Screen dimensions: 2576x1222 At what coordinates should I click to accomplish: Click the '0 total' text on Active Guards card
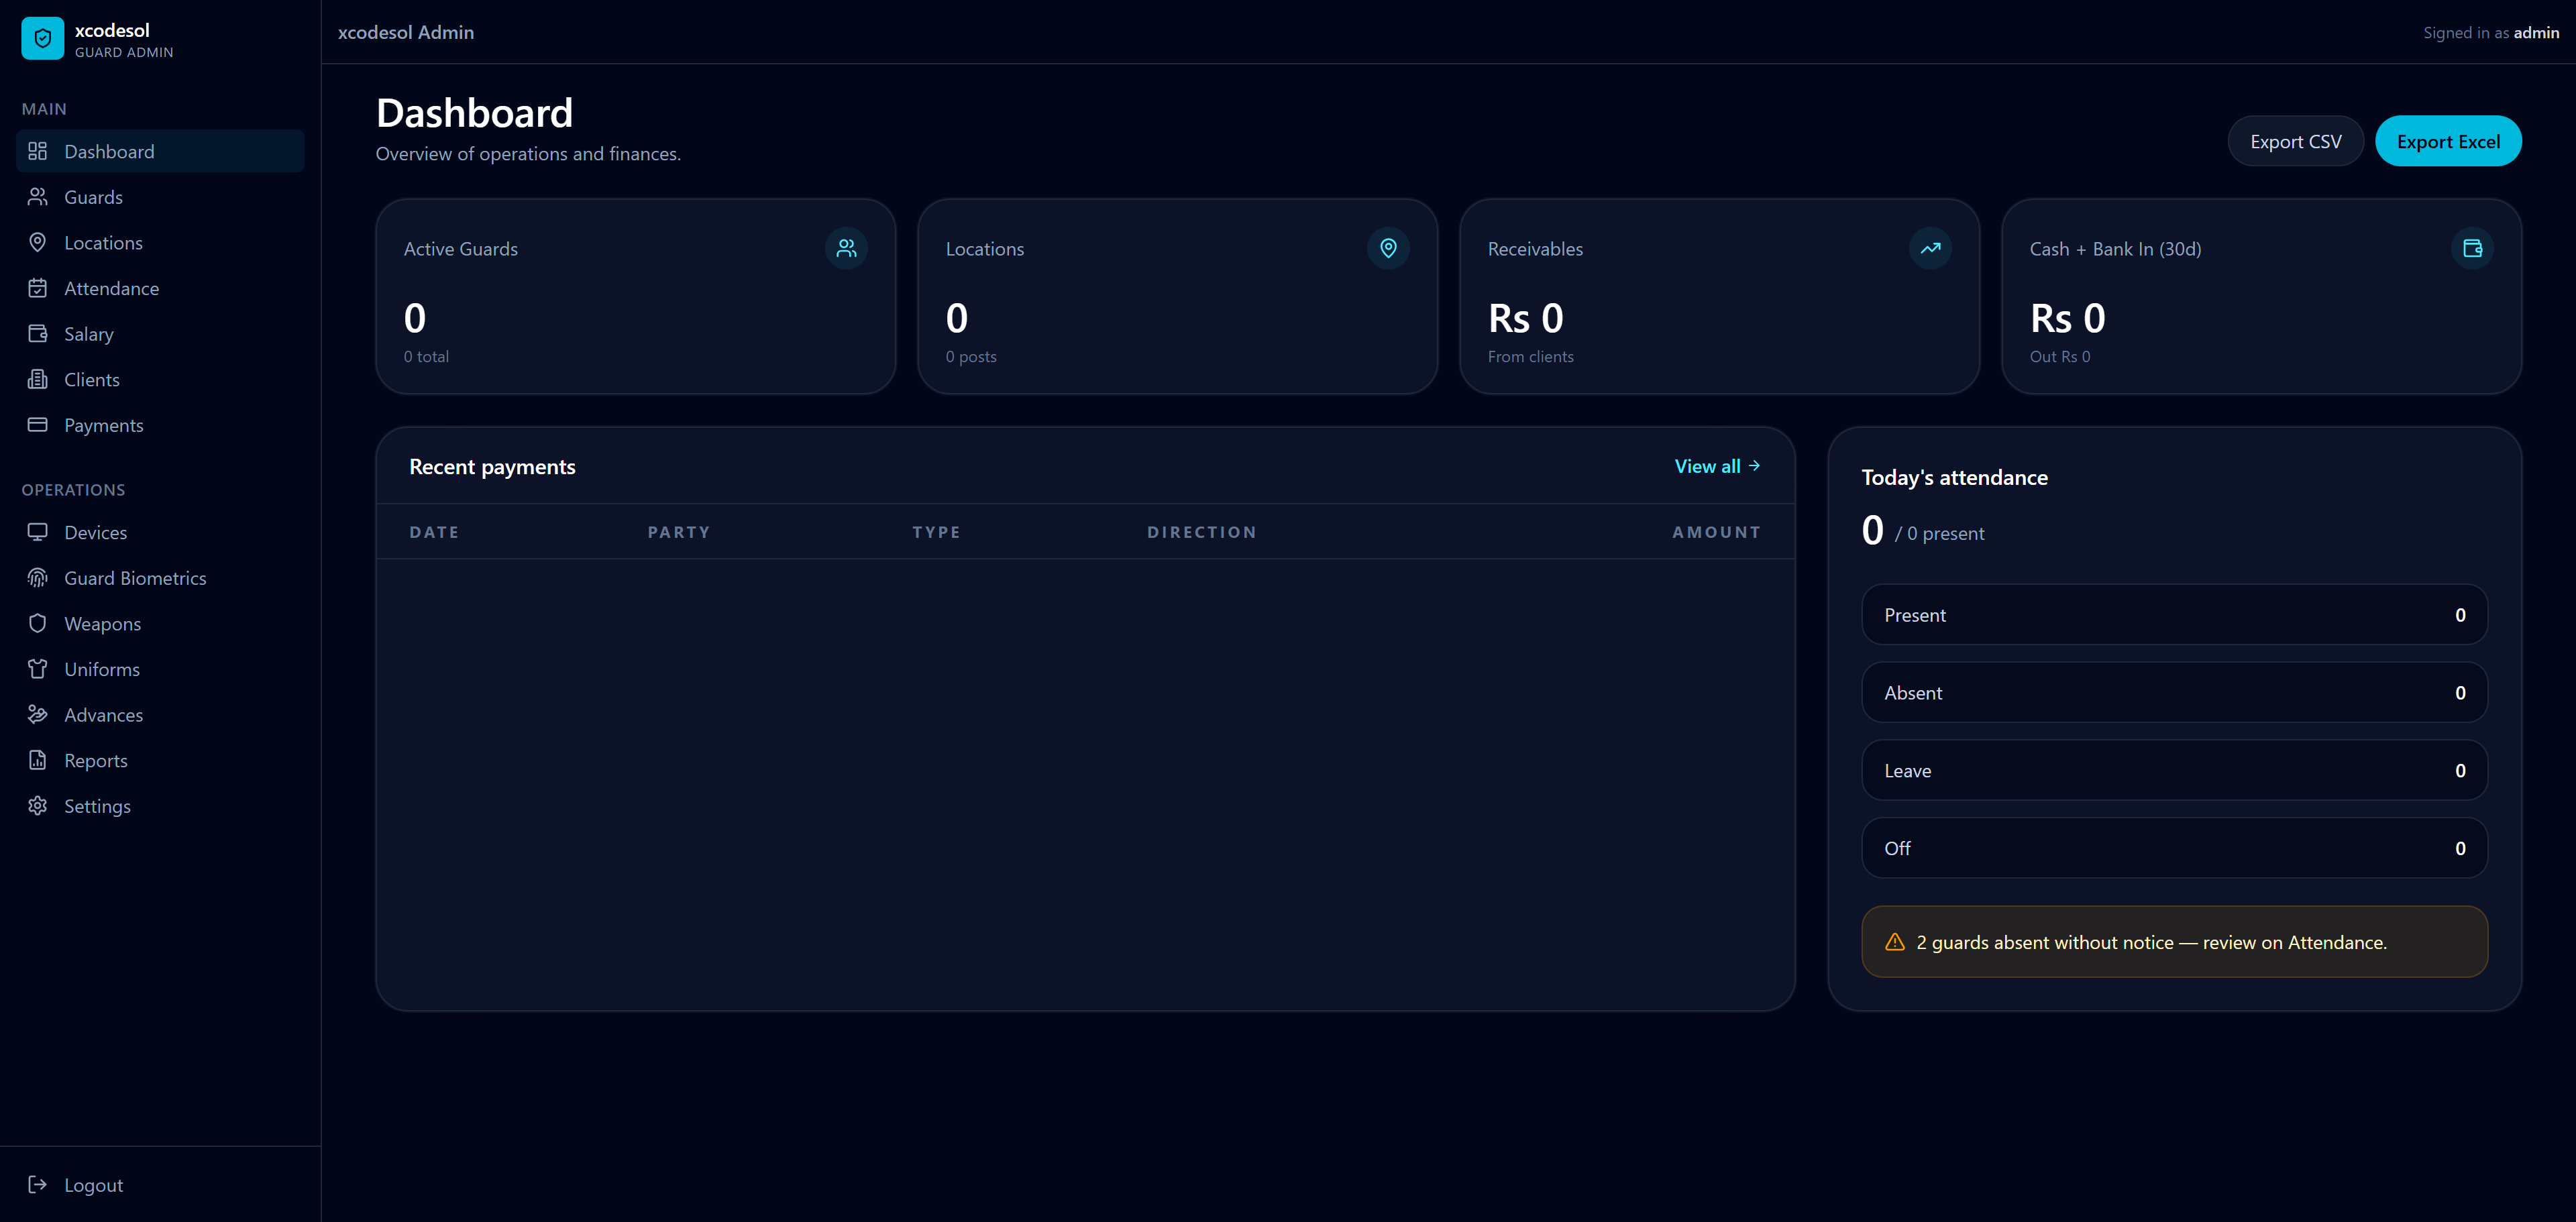pos(426,357)
